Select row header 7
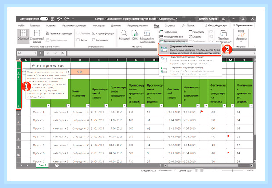 tap(19, 128)
